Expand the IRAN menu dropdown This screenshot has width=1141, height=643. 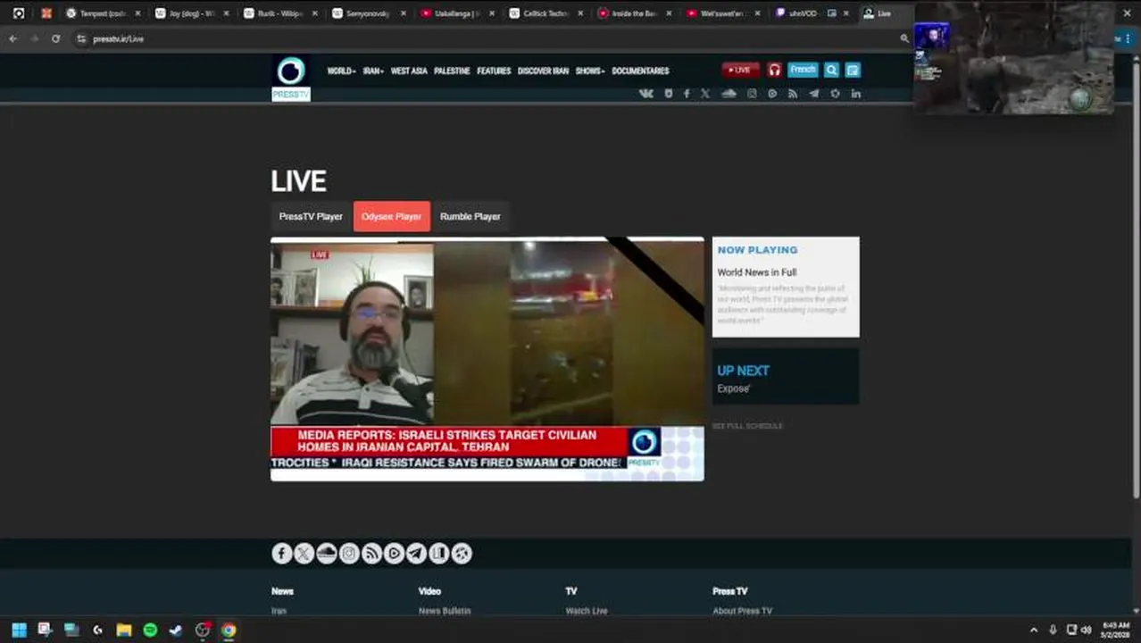click(373, 71)
